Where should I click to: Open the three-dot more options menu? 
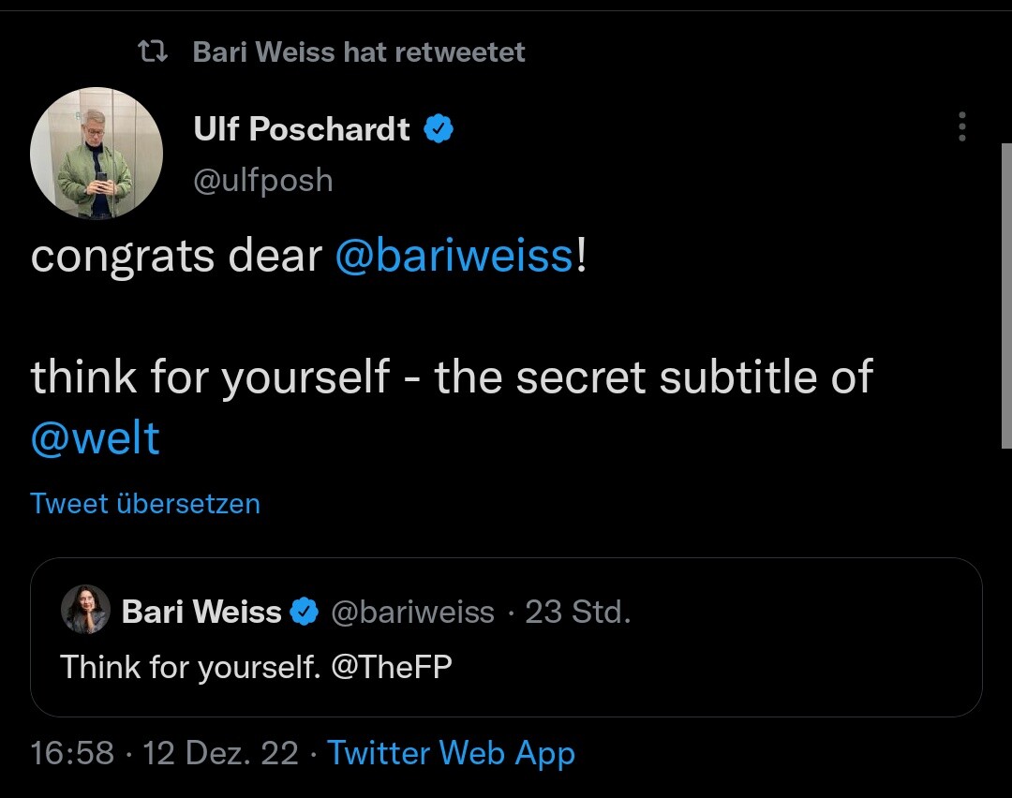961,126
